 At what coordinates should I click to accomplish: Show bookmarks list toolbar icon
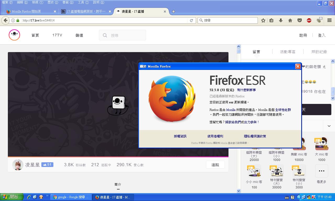[x=271, y=20]
